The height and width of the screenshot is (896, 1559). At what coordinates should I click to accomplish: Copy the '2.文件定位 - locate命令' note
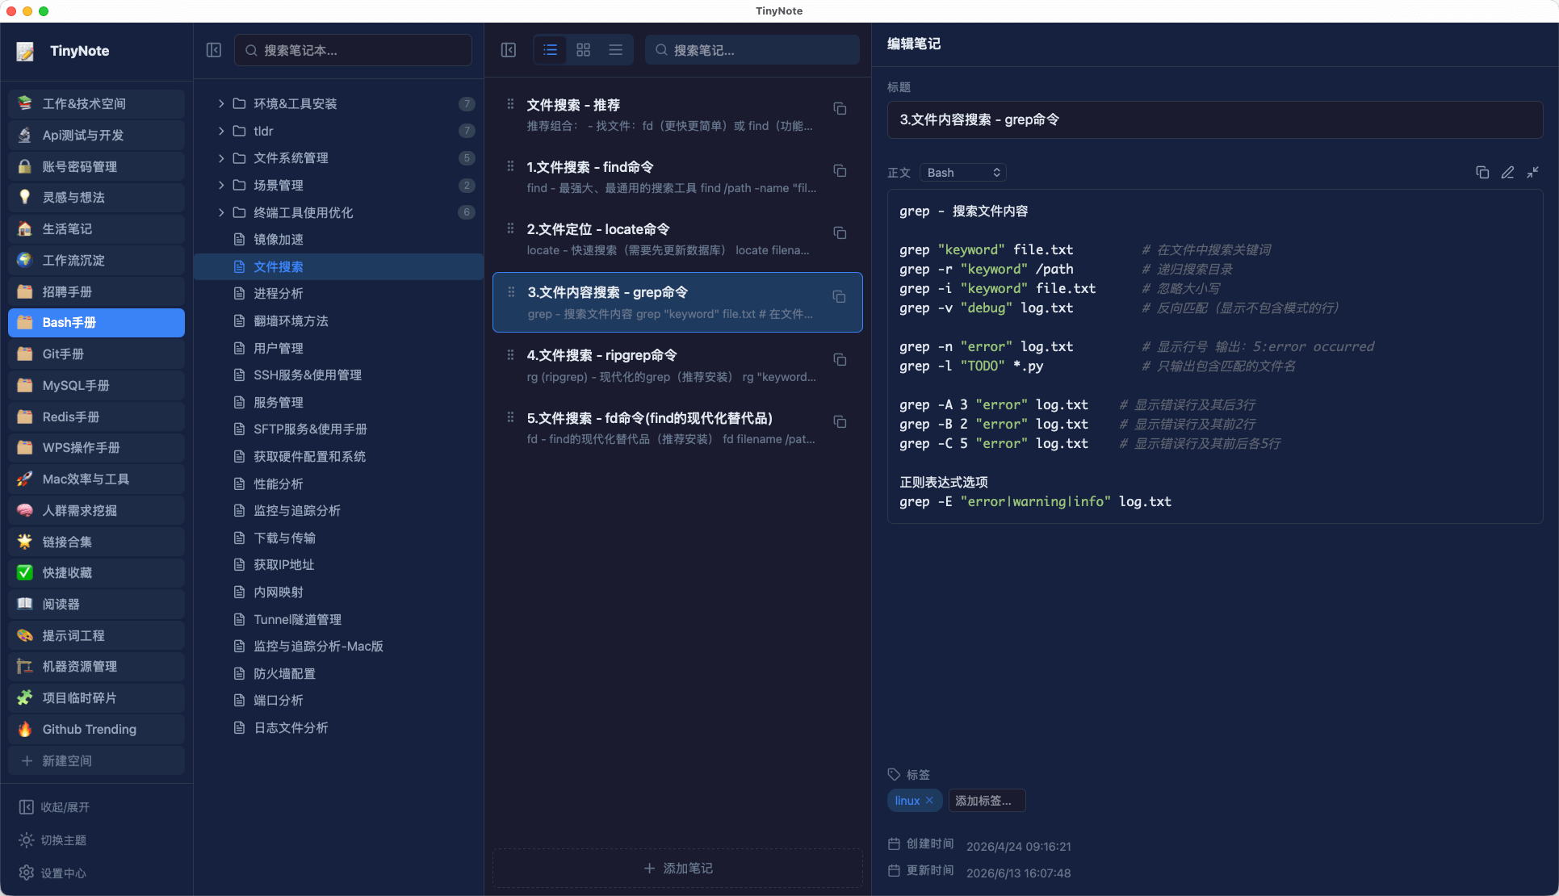840,232
